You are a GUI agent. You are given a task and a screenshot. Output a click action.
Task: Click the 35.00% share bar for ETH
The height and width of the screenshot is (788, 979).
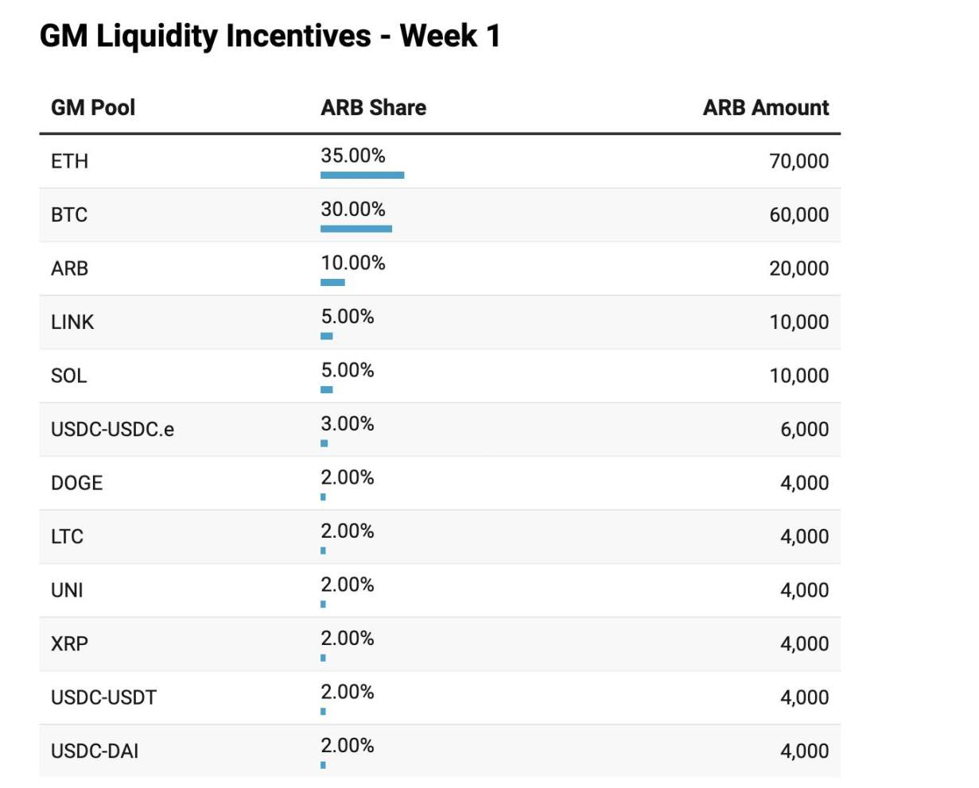(x=362, y=175)
